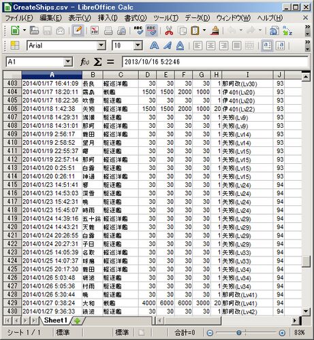Open the 挿入(I) menu
The height and width of the screenshot is (340, 314).
click(x=108, y=18)
